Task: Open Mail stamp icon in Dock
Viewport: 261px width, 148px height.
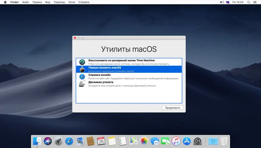Action: point(80,141)
